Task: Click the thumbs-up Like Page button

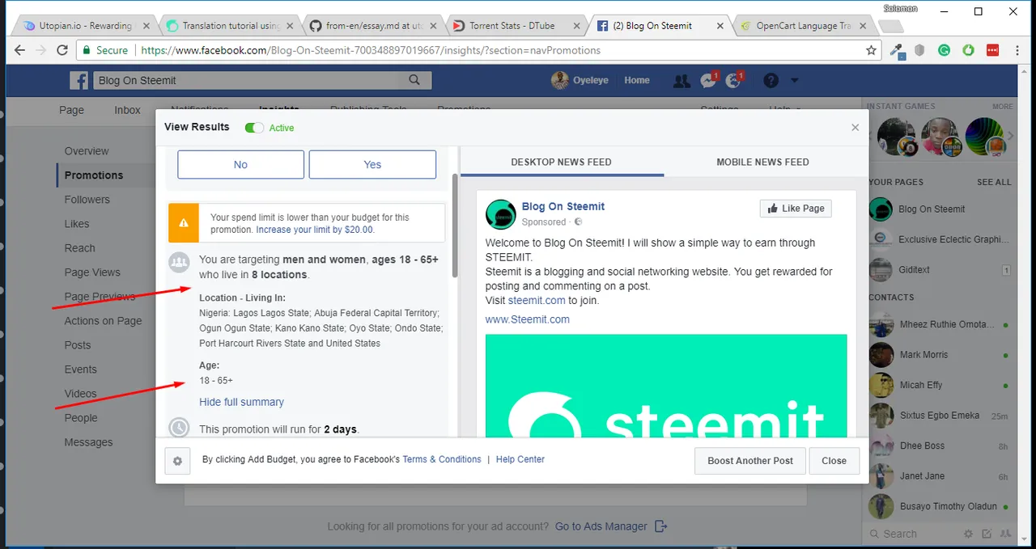Action: coord(796,208)
